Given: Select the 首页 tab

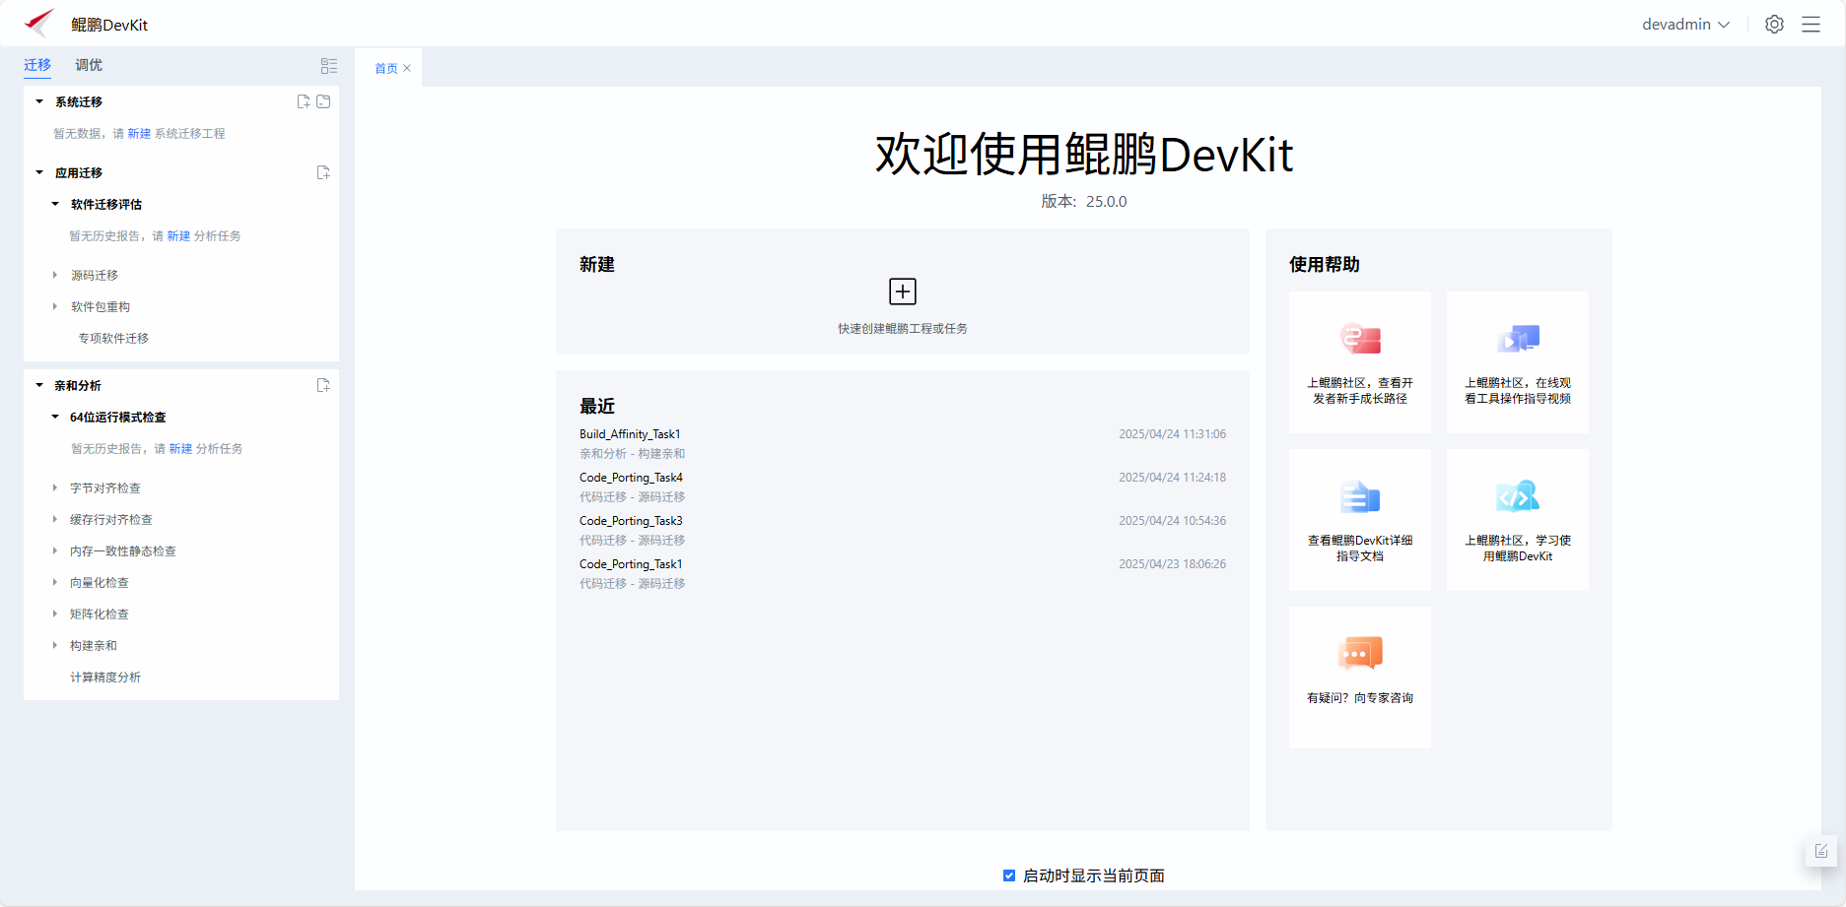Looking at the screenshot, I should tap(386, 68).
